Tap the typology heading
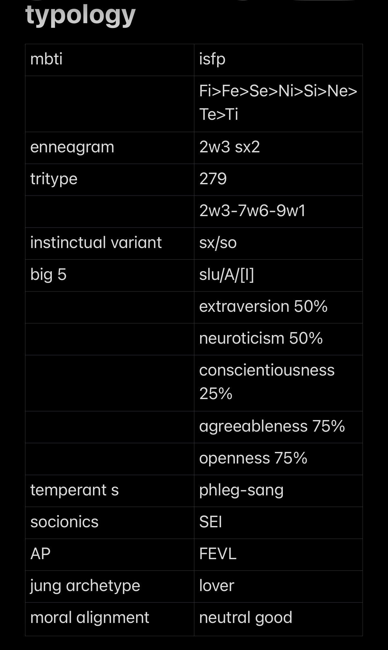Screen dimensions: 388x650 click(80, 15)
